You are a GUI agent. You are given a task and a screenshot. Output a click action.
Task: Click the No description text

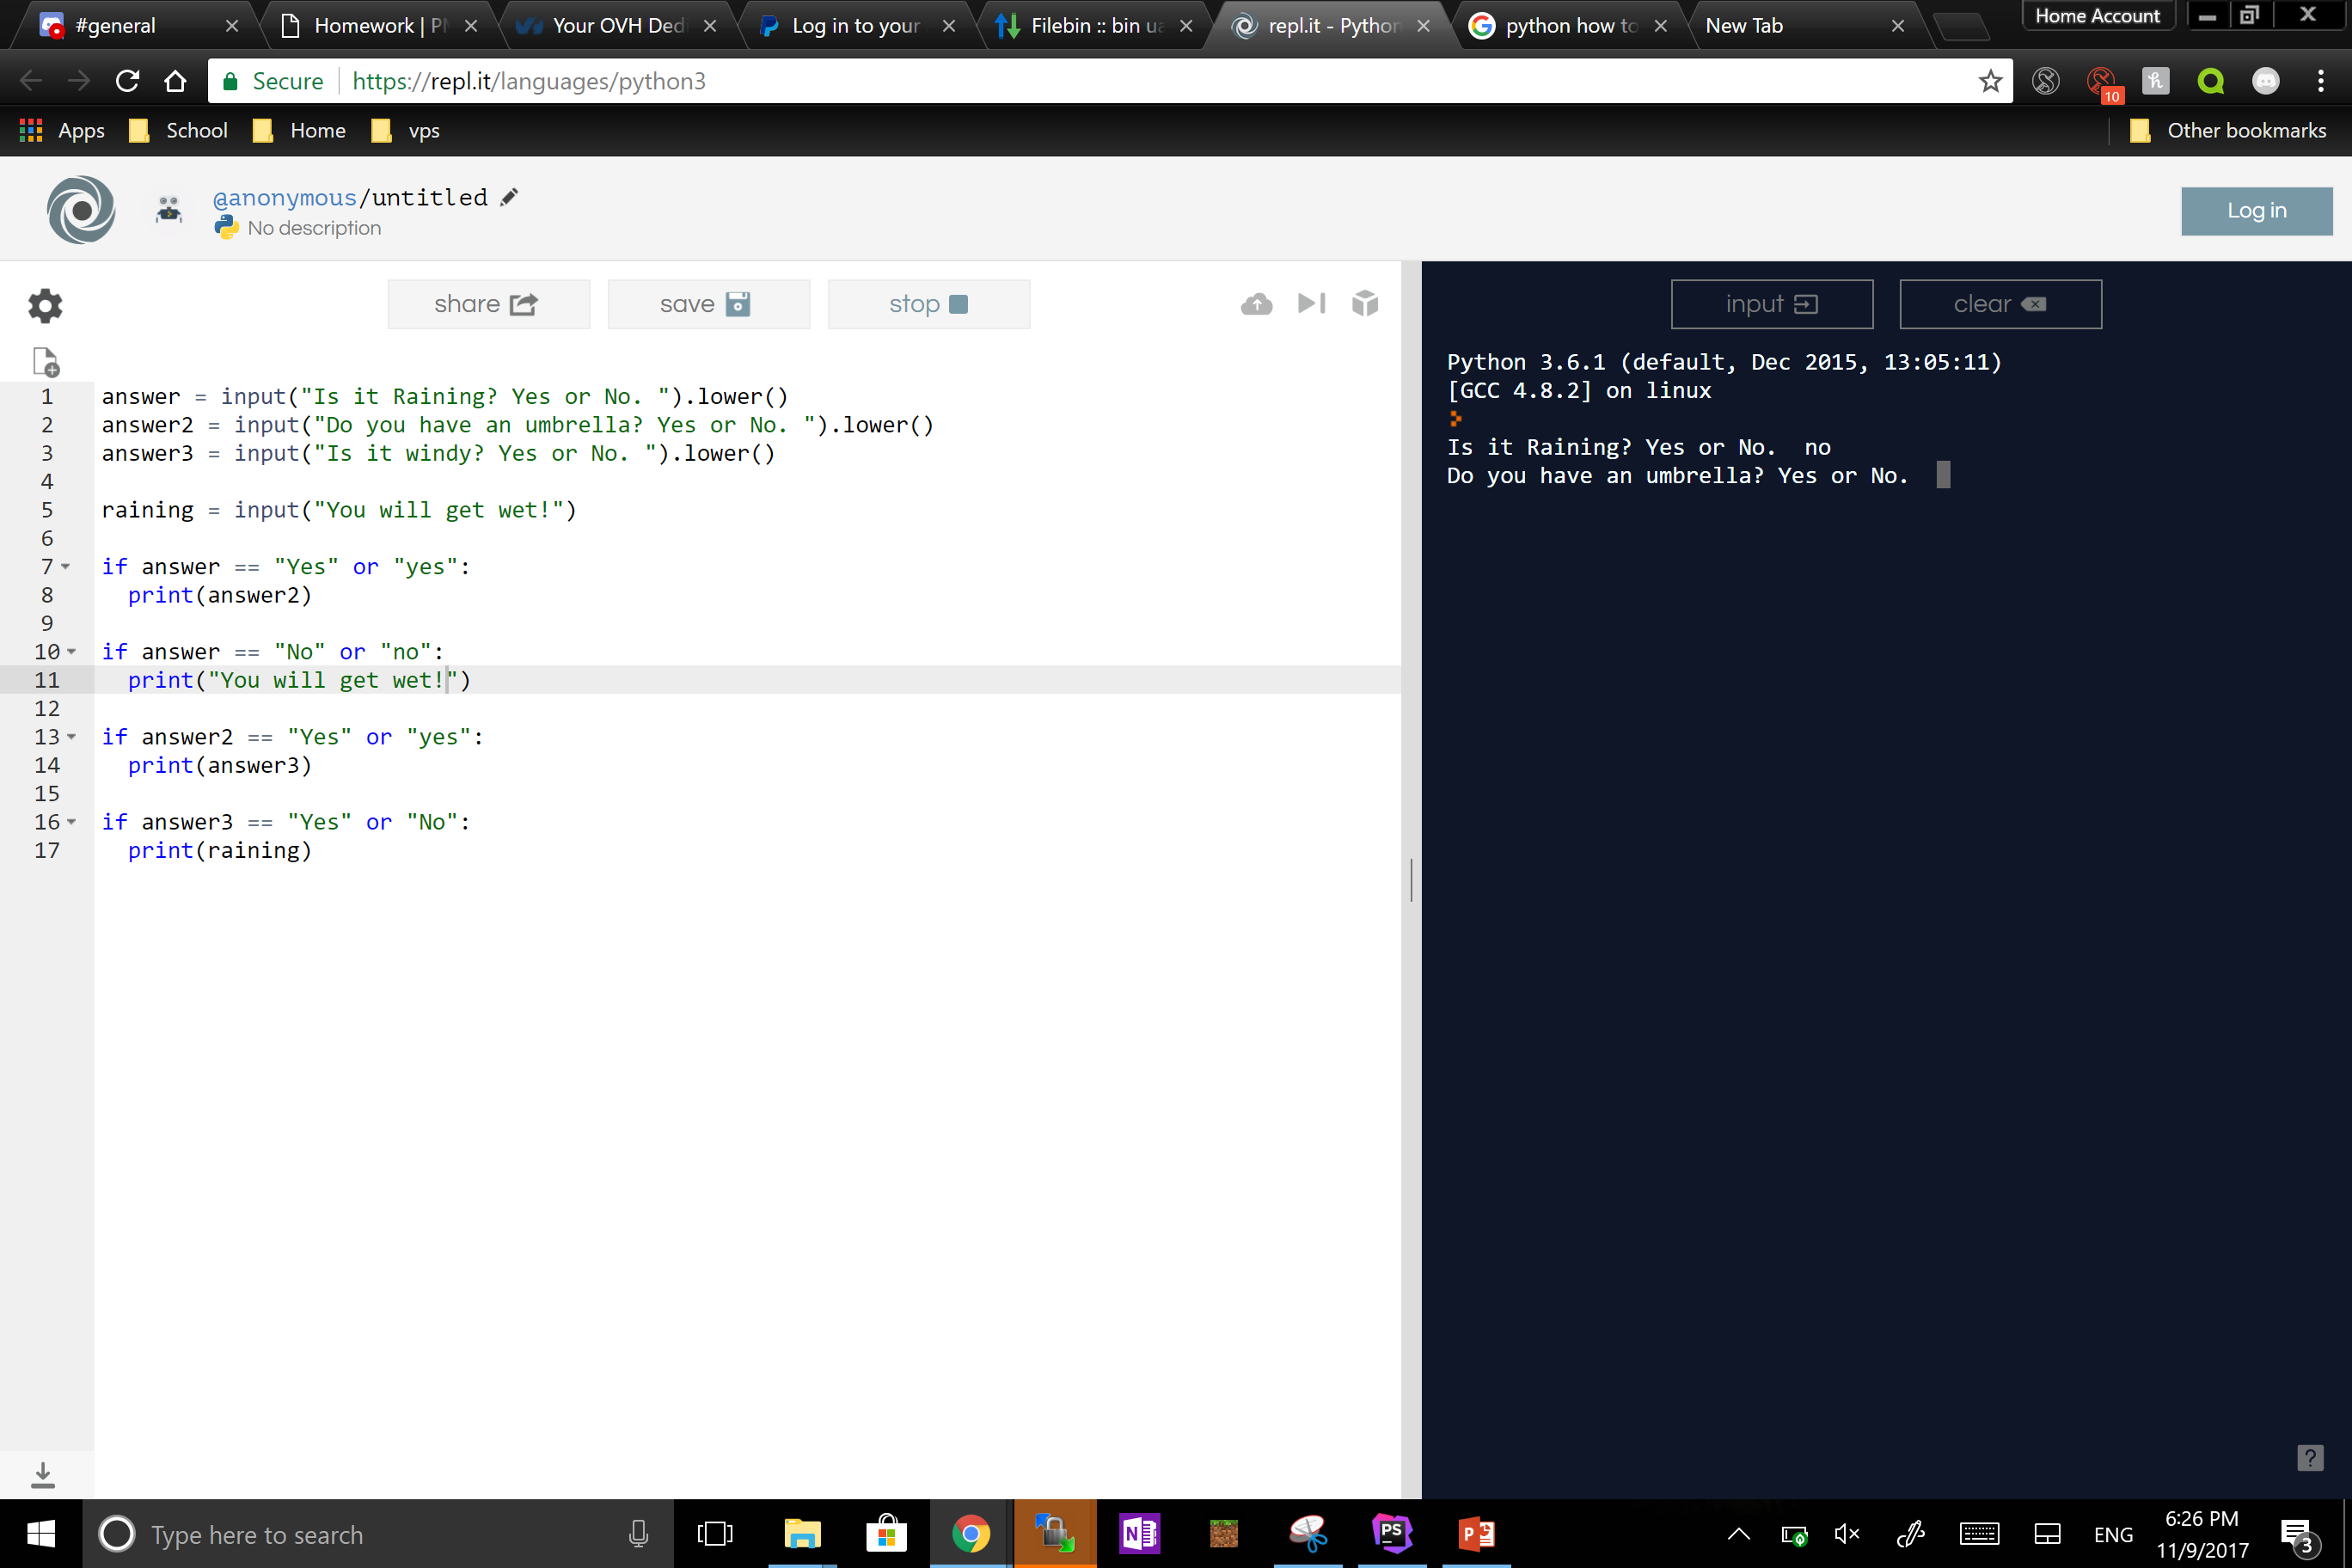(314, 228)
